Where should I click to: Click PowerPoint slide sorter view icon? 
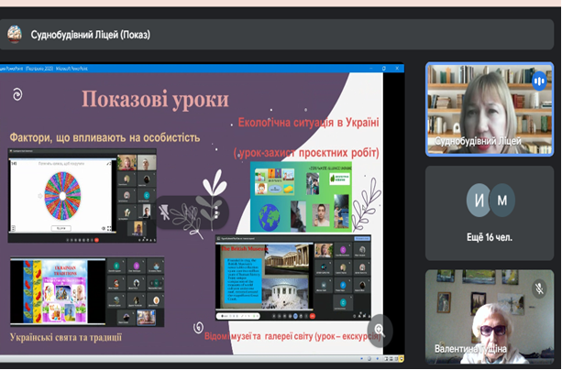(391, 358)
